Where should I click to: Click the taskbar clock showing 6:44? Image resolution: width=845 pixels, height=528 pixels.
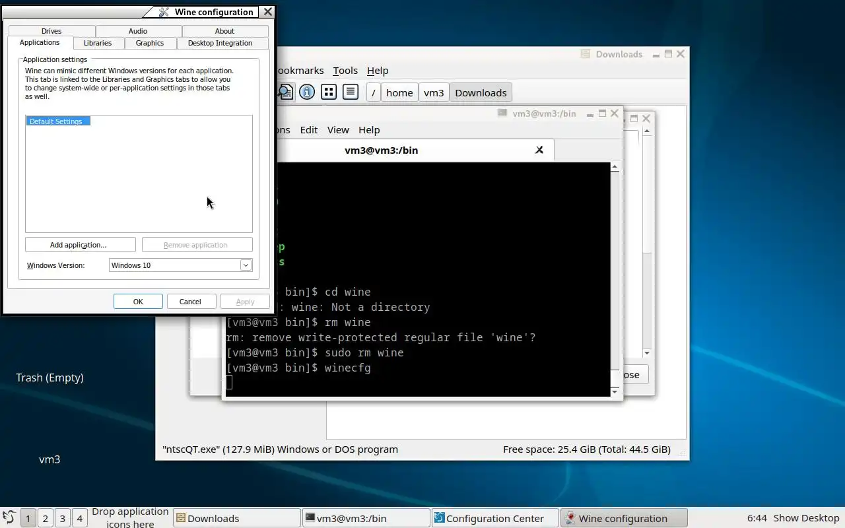pos(757,518)
